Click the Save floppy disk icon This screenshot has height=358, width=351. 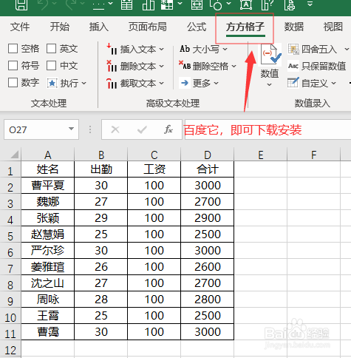point(21,4)
